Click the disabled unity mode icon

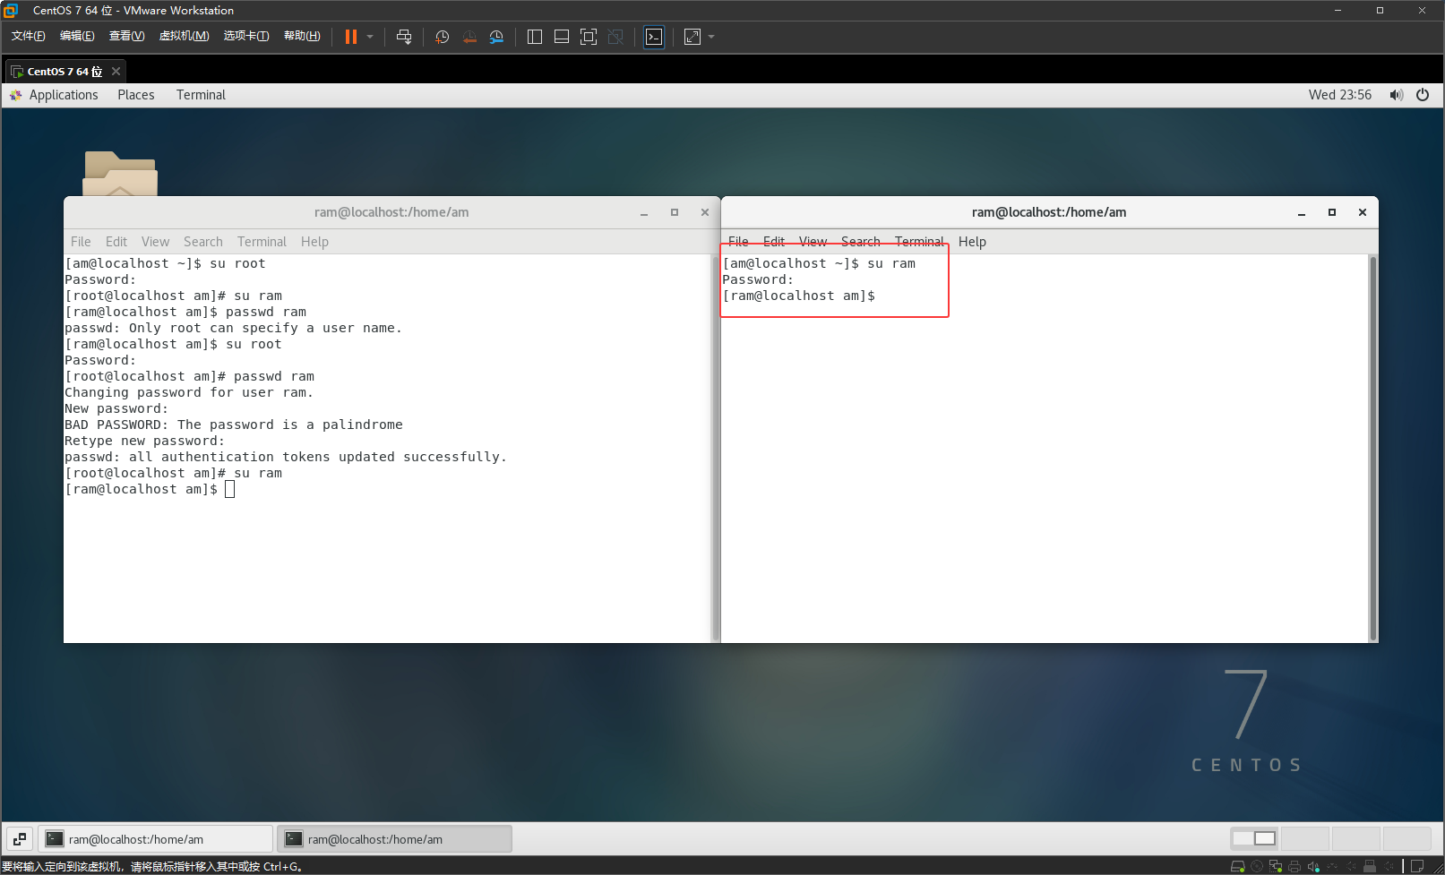tap(615, 37)
